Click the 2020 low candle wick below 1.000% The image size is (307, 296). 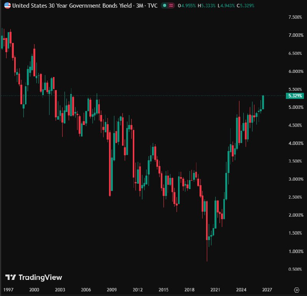207,251
